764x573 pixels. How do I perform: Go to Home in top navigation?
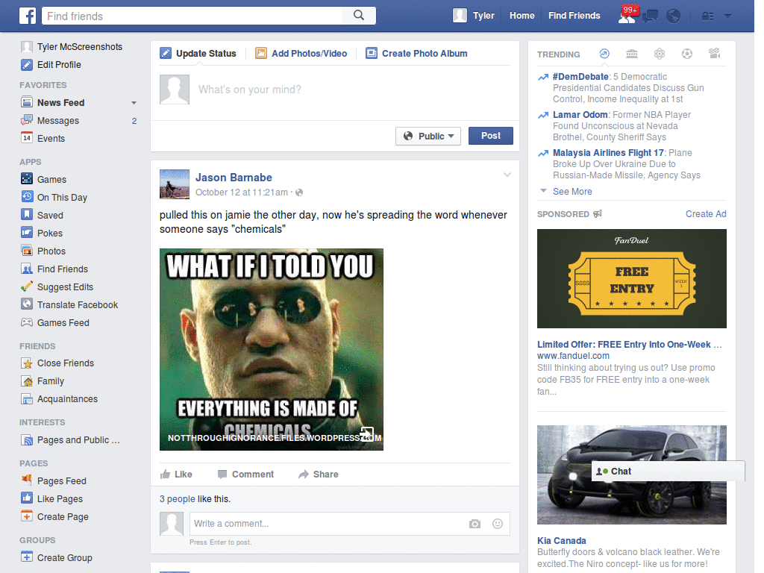point(522,16)
